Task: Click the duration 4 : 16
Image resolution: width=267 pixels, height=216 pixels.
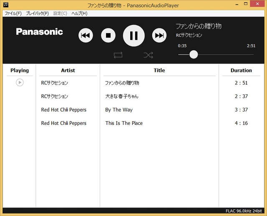Action: pyautogui.click(x=241, y=123)
